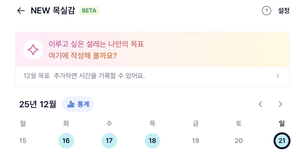Select date 15 on calendar
The width and height of the screenshot is (297, 162).
(23, 140)
